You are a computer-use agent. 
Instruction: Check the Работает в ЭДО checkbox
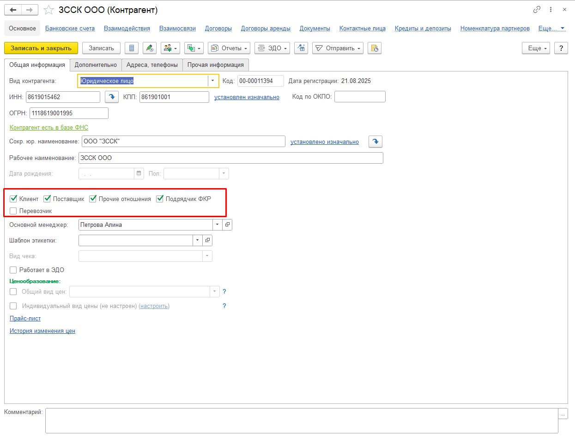13,270
